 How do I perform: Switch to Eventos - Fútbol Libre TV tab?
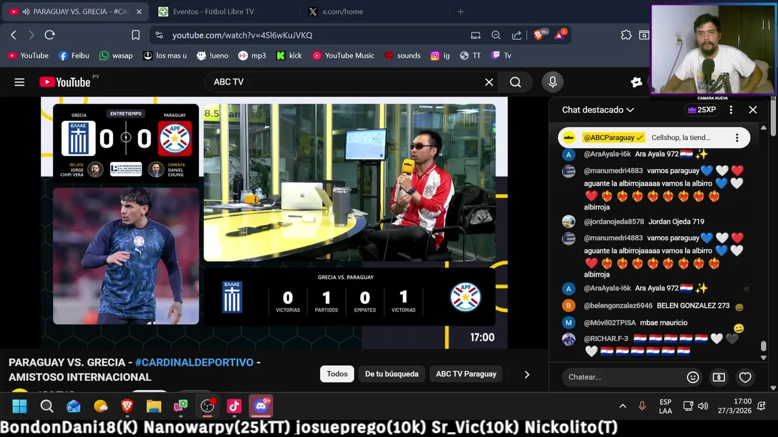[213, 12]
